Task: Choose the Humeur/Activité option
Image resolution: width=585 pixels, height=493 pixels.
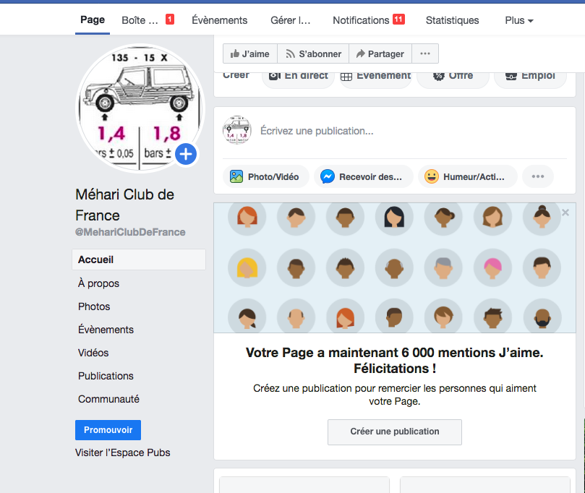Action: pyautogui.click(x=467, y=176)
